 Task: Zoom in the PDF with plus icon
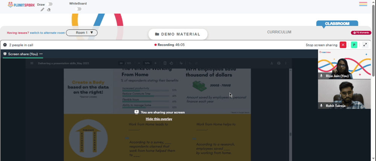coord(155,63)
